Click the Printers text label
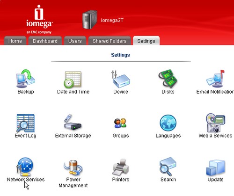234x196 pixels. coord(121,180)
